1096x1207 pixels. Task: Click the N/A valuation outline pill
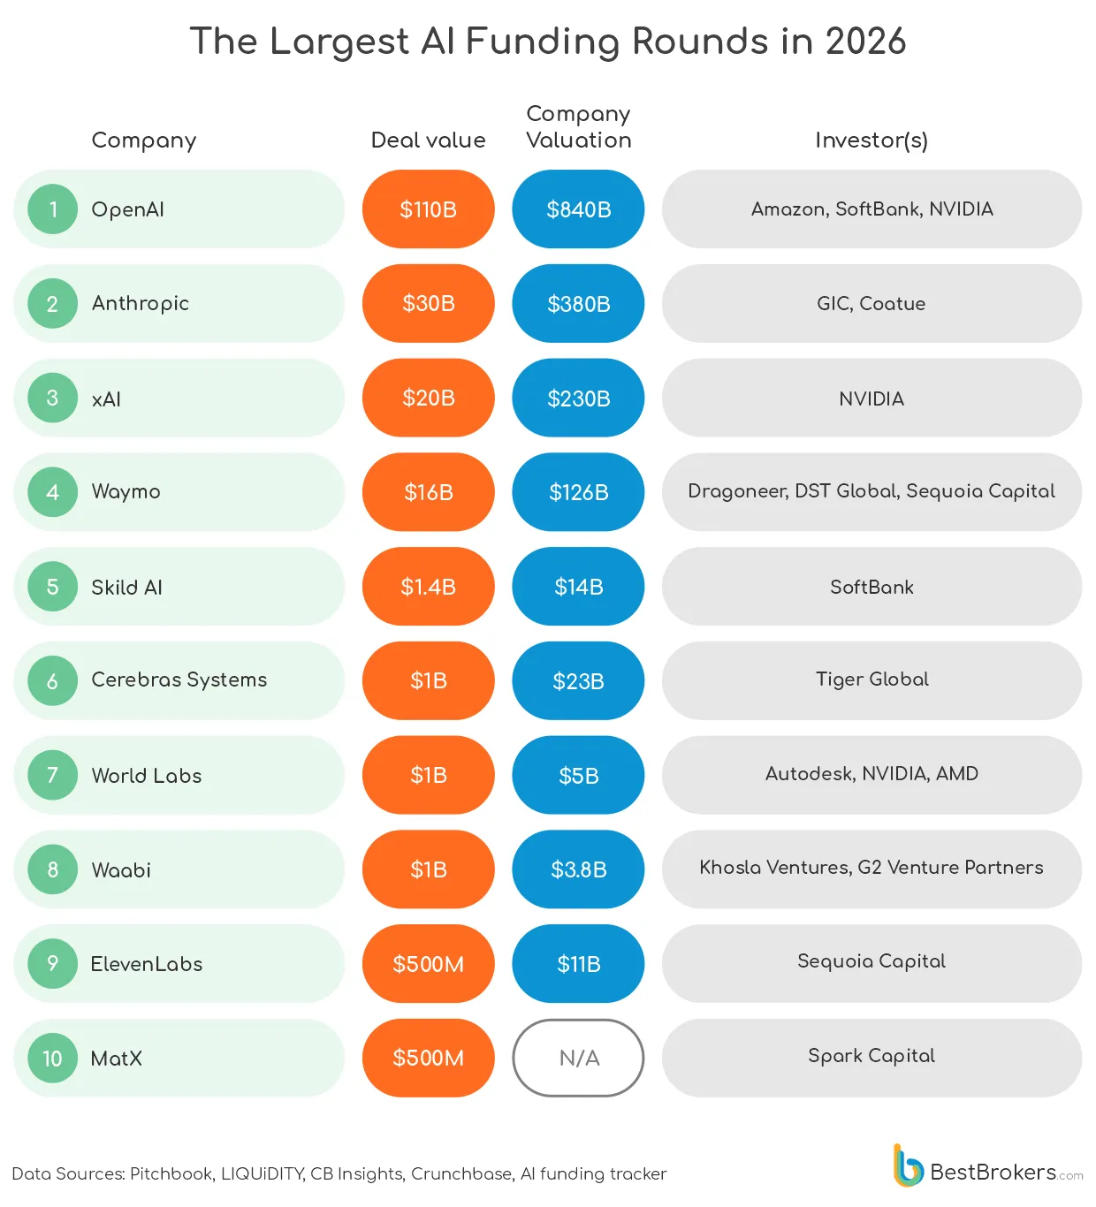pyautogui.click(x=579, y=1059)
